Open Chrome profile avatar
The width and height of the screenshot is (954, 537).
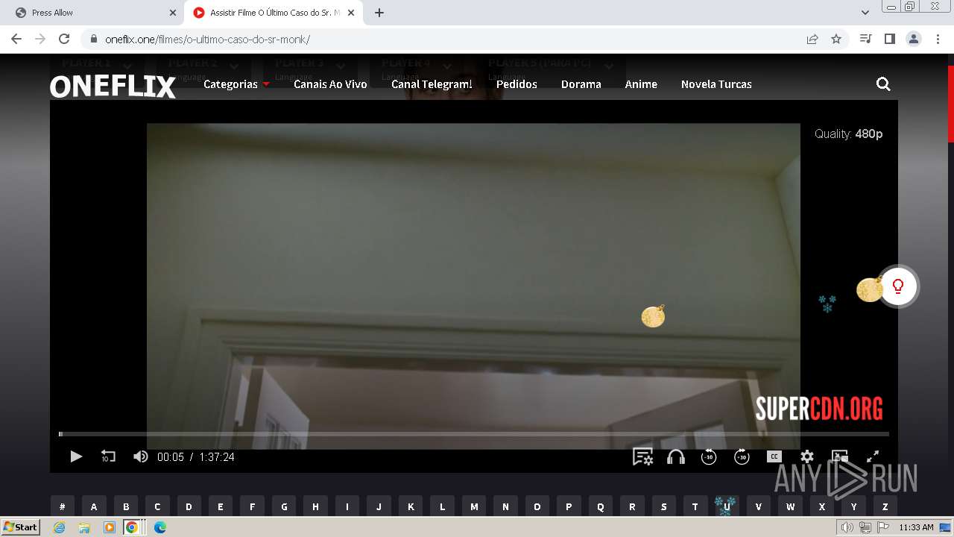(x=913, y=39)
